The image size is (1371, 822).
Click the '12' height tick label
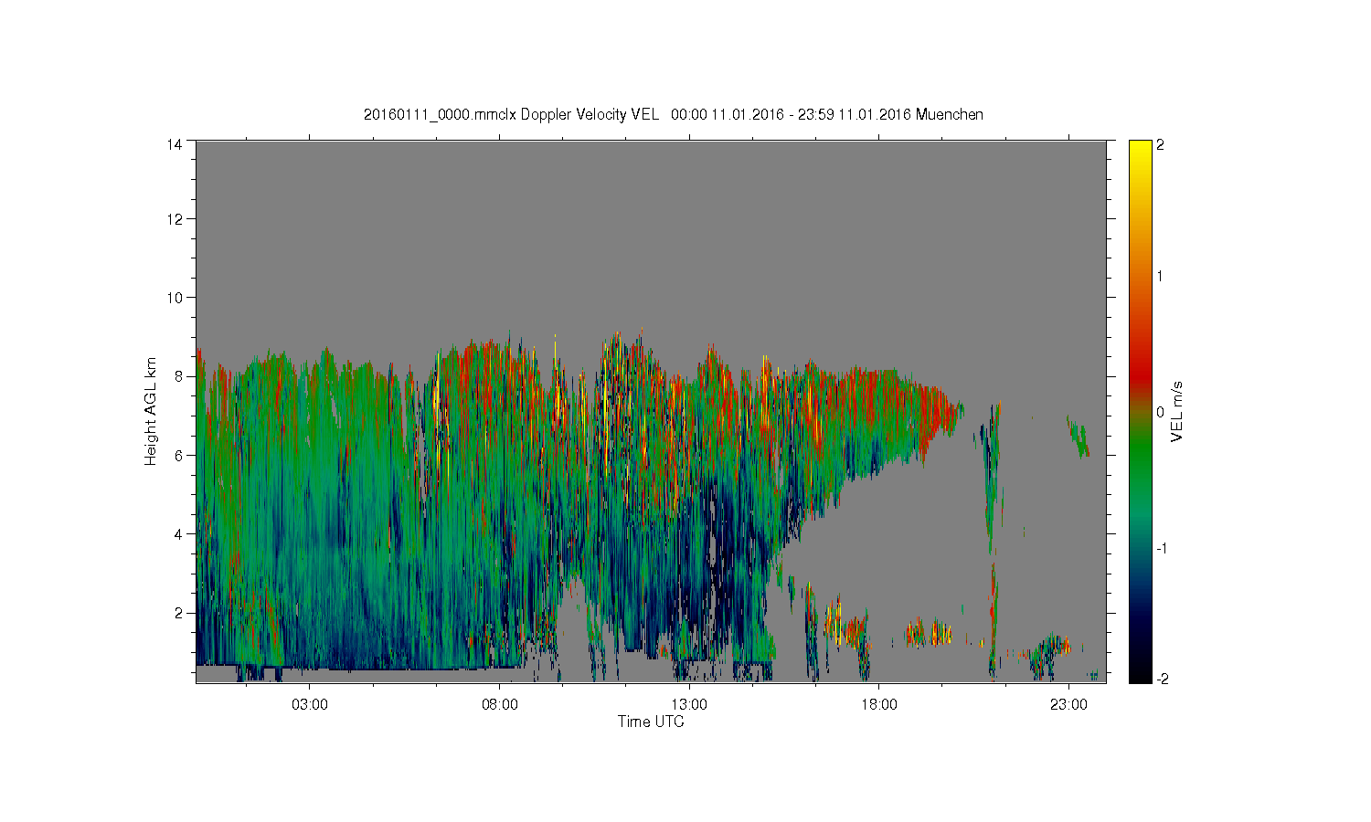174,219
